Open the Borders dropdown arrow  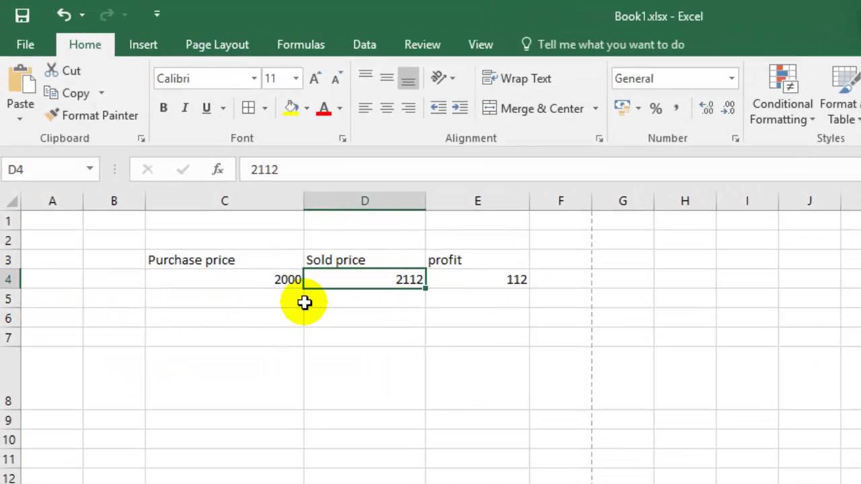[x=264, y=108]
